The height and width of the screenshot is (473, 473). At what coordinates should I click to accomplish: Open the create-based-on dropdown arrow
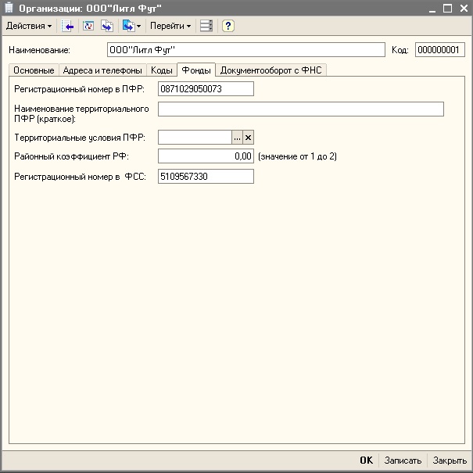(138, 26)
